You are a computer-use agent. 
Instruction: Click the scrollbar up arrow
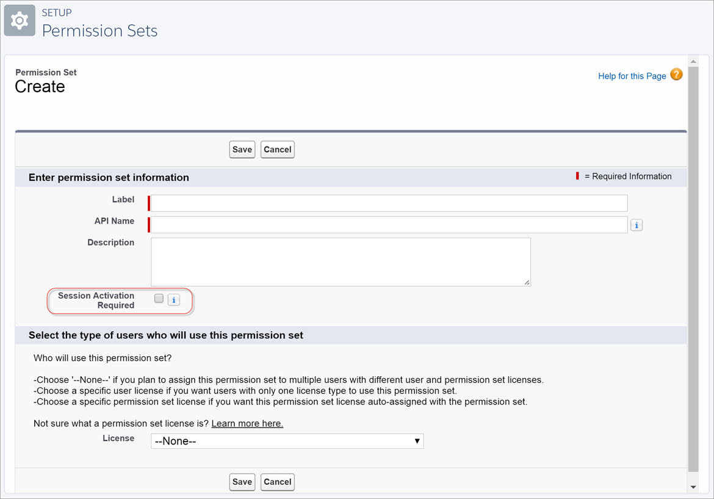(693, 62)
